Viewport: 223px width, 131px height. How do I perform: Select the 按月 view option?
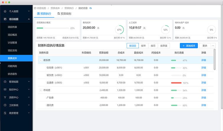(x=153, y=46)
